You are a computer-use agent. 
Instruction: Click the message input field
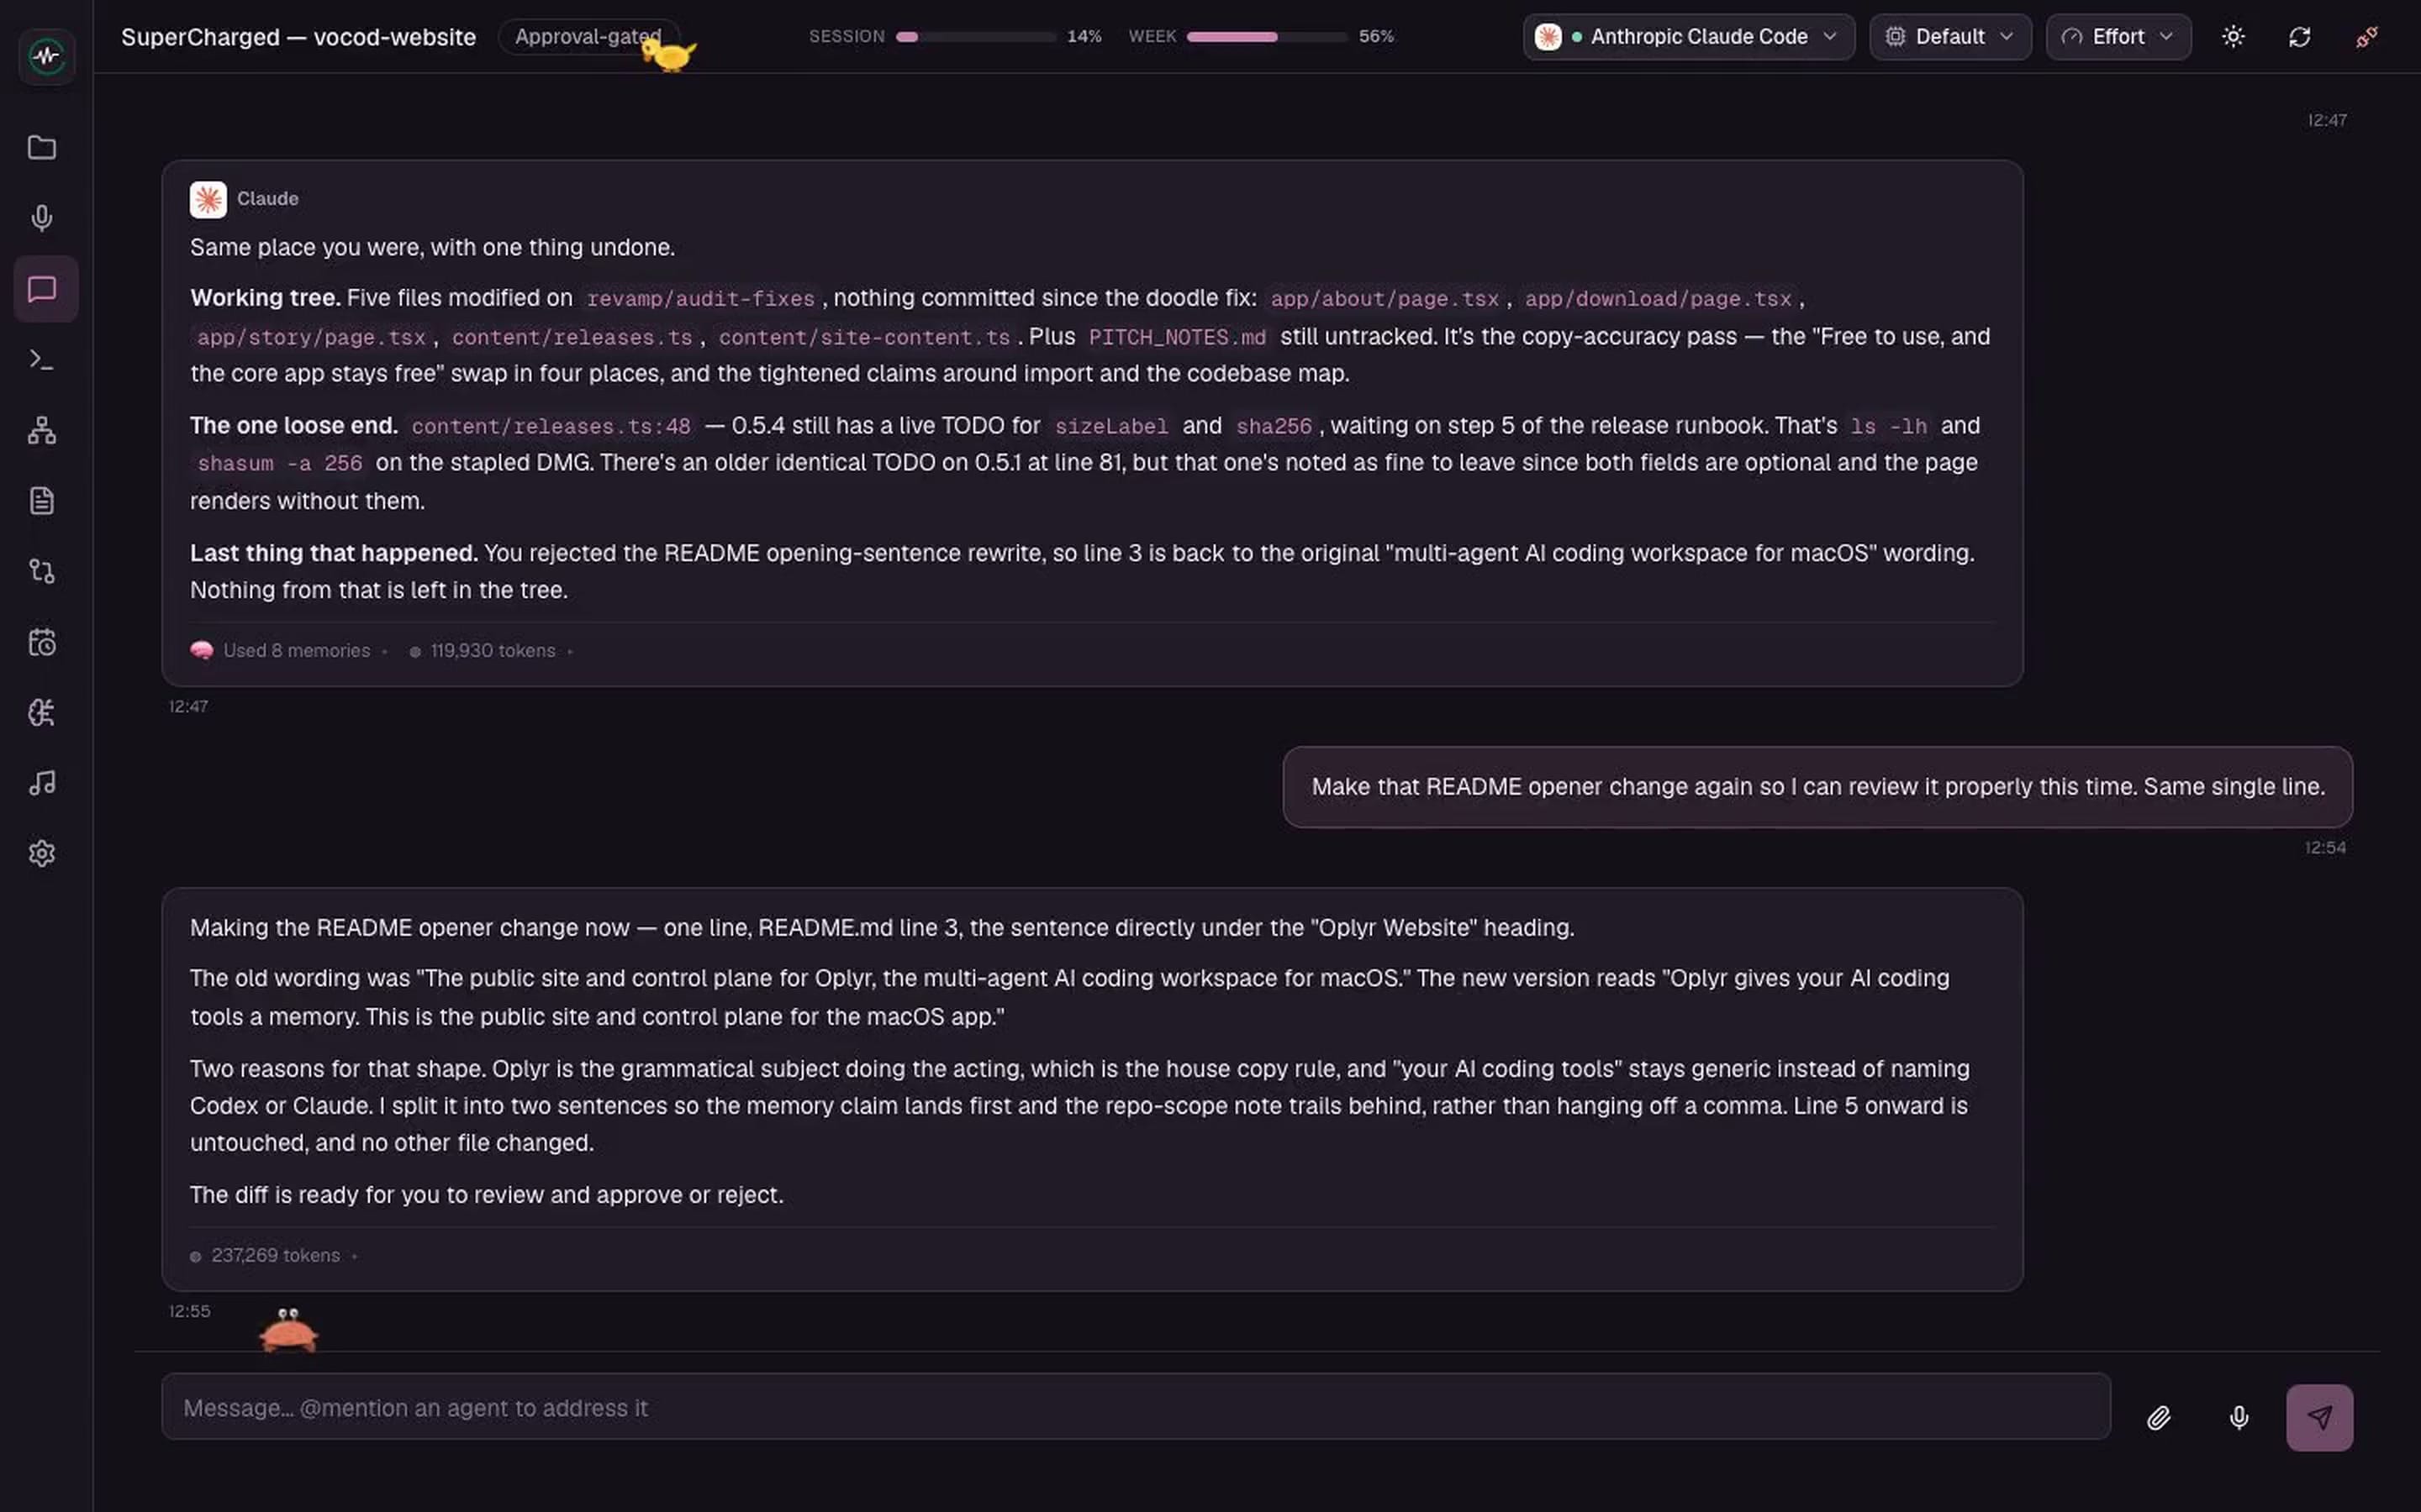tap(1136, 1407)
